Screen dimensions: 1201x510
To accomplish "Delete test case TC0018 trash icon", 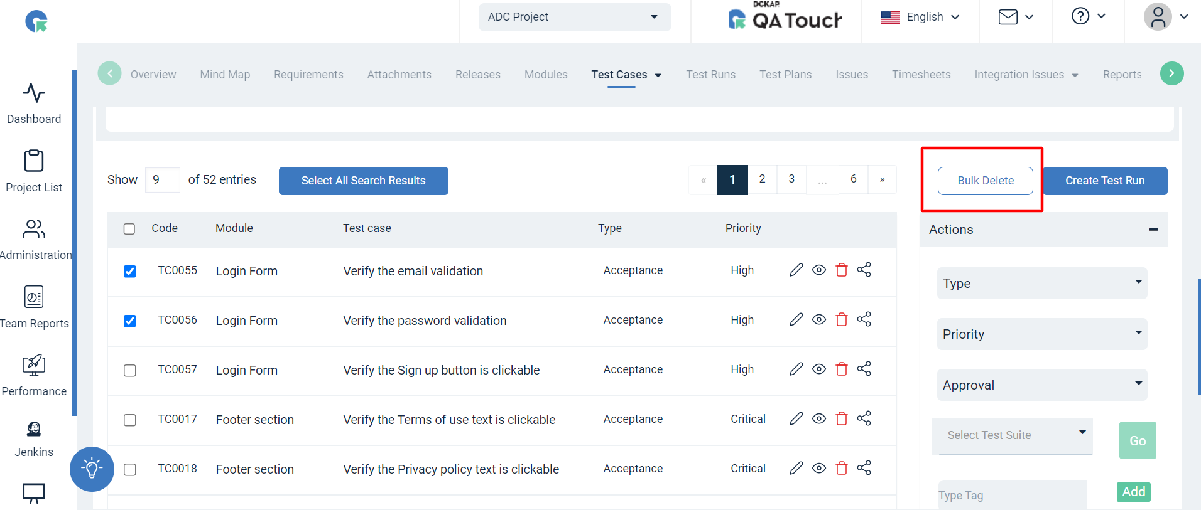I will 842,468.
